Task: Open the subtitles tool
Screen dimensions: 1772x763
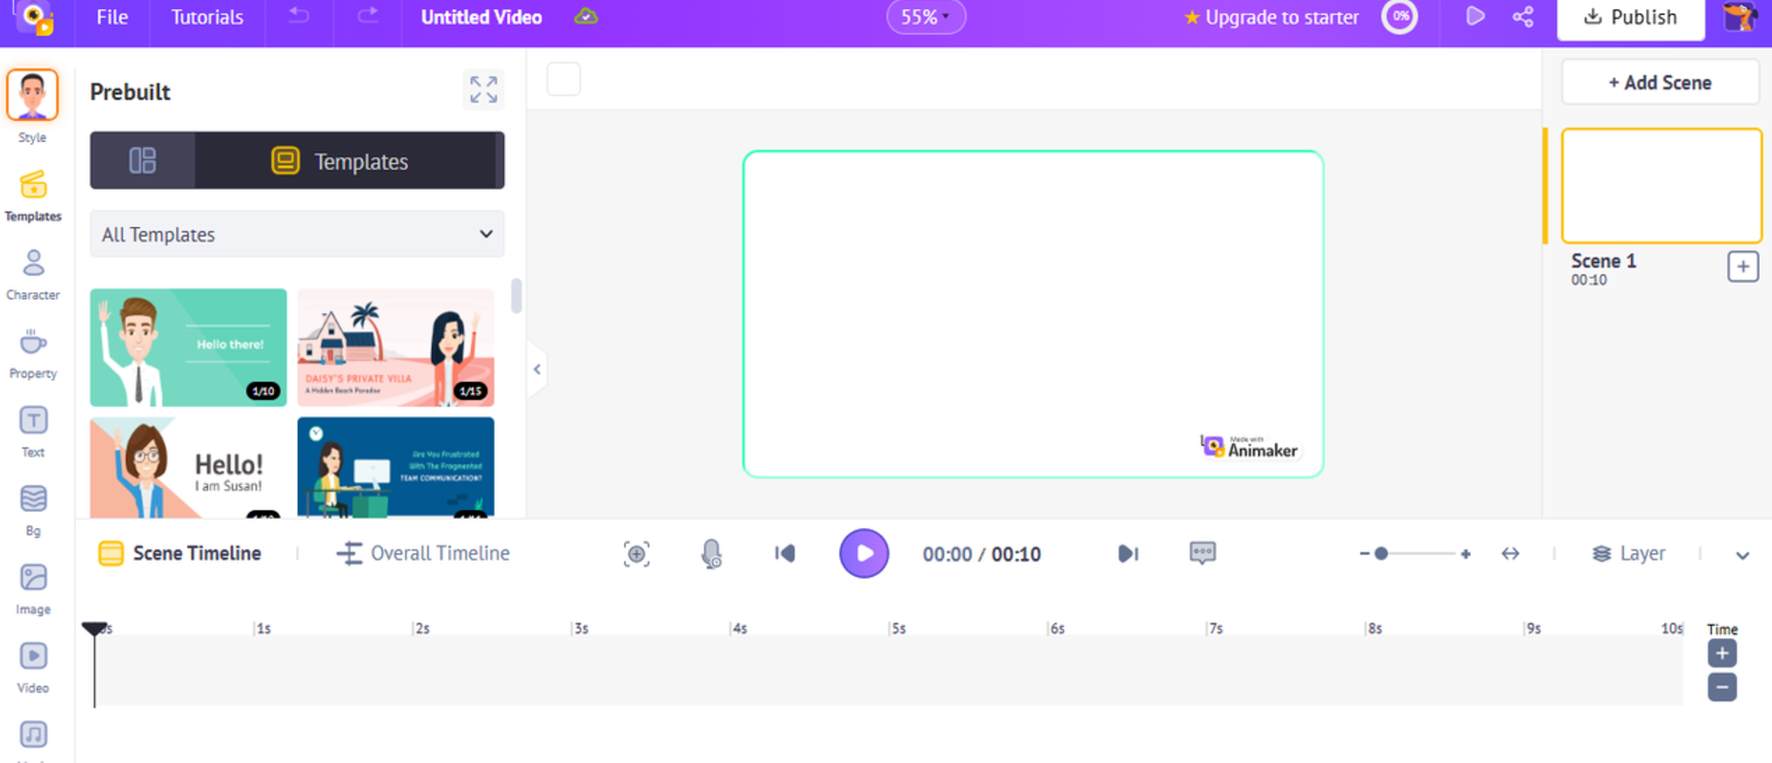Action: pos(1202,553)
